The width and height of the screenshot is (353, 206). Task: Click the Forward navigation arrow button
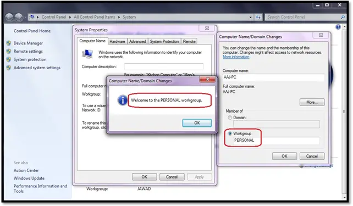tap(19, 17)
